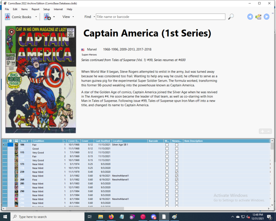Click the magnifying glass search icon
This screenshot has width=276, height=221.
[231, 17]
